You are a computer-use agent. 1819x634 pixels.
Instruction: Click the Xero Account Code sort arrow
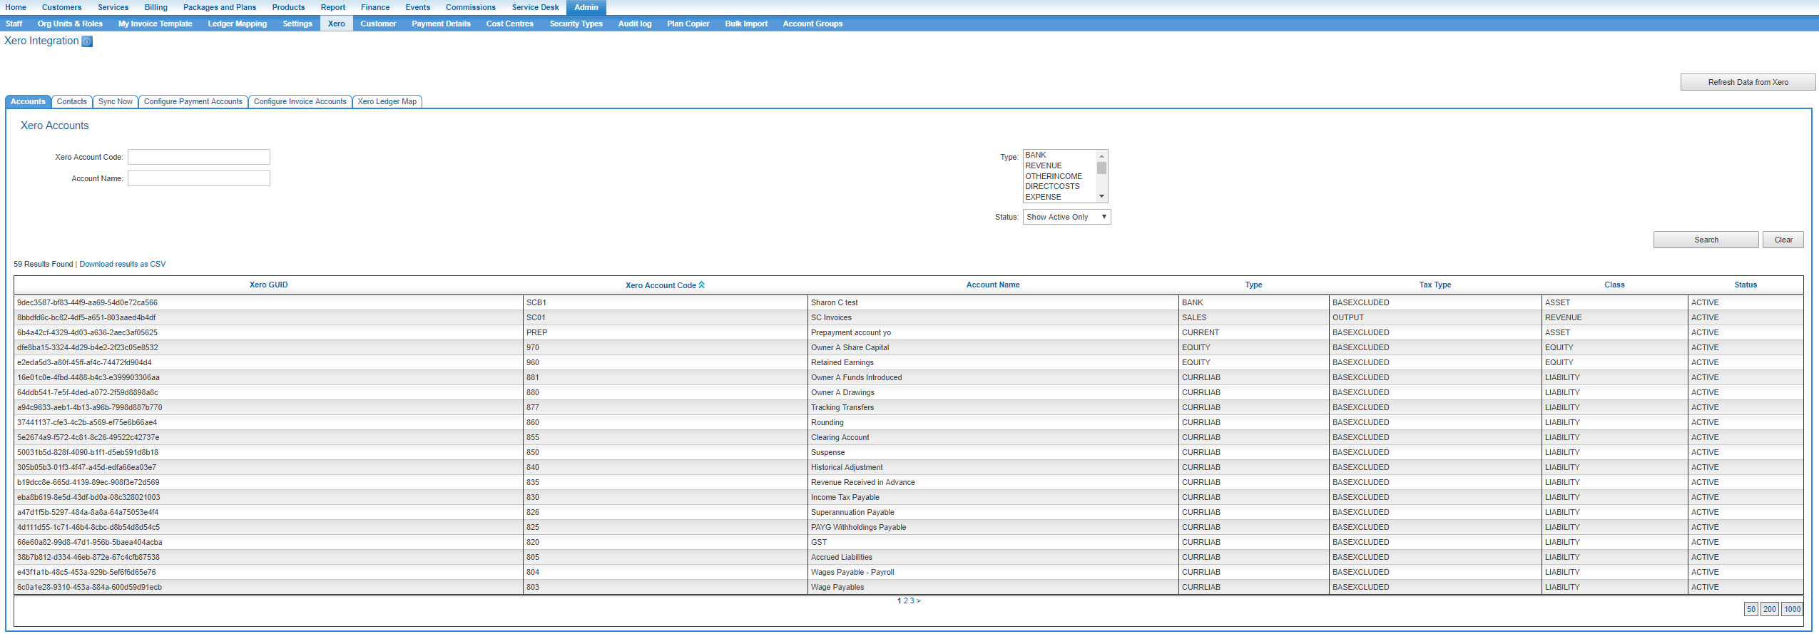[702, 285]
